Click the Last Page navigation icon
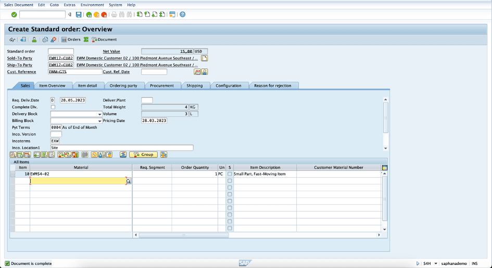 [x=162, y=15]
